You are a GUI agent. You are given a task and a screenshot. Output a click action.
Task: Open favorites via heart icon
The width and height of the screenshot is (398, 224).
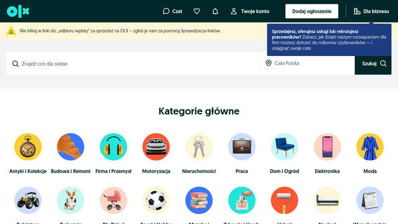(197, 11)
